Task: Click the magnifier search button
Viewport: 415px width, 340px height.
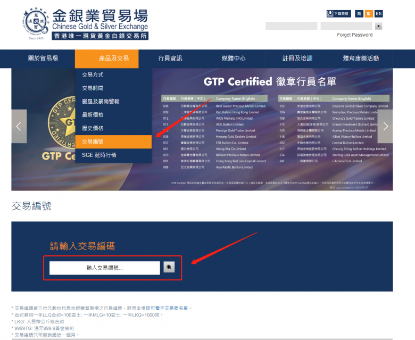Action: pos(169,267)
